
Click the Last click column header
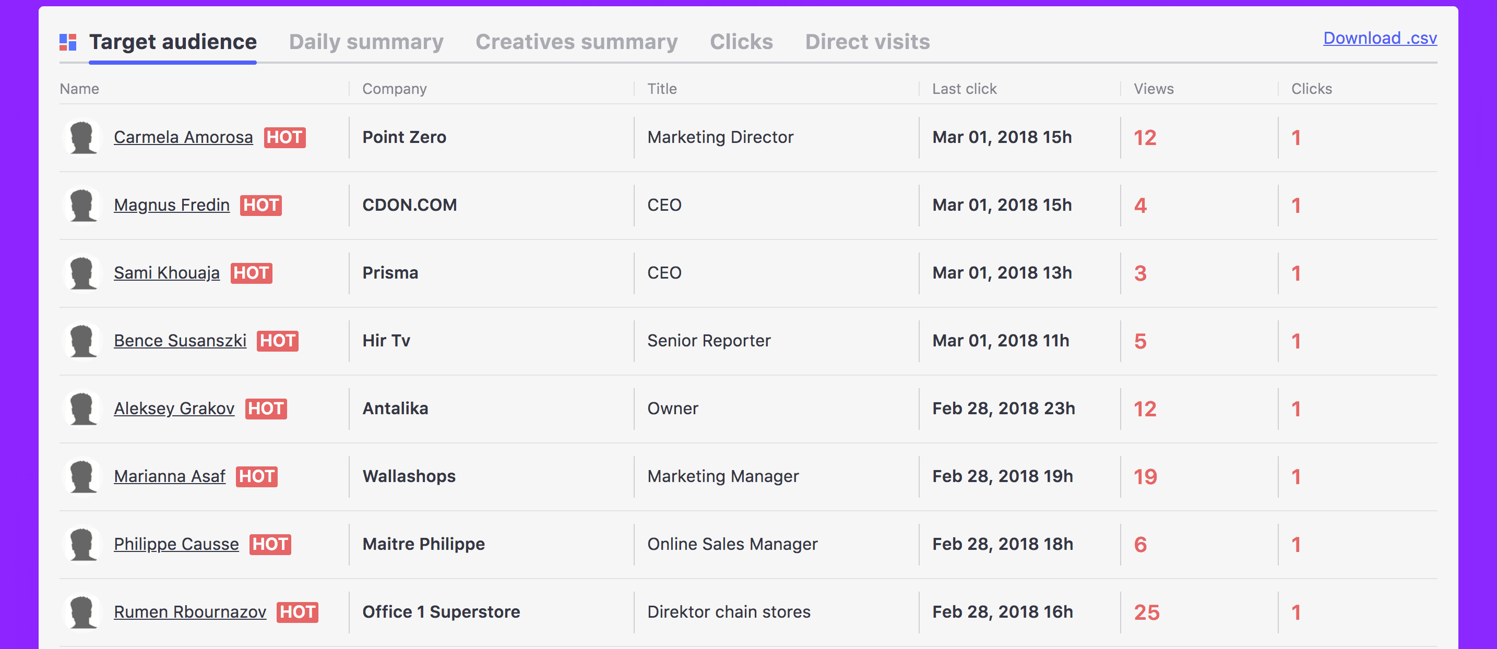pos(964,89)
